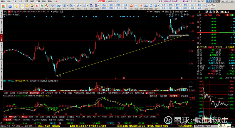Open the F10/F9 dropdown arrow
This screenshot has height=128, width=235.
click(x=68, y=6)
